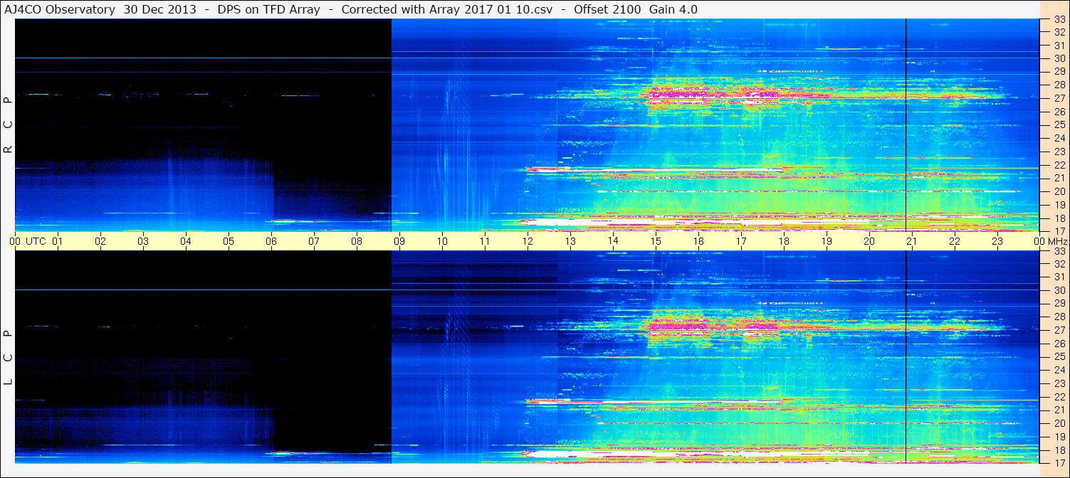Click the 30 MHz label on RCP scale
The image size is (1070, 478).
click(x=1059, y=58)
